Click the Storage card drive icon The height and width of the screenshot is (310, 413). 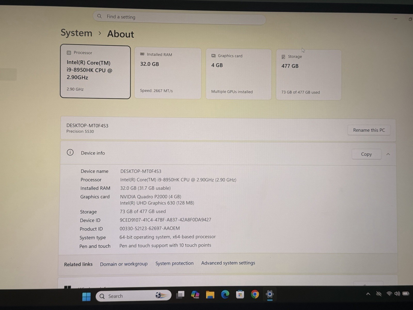coord(283,57)
